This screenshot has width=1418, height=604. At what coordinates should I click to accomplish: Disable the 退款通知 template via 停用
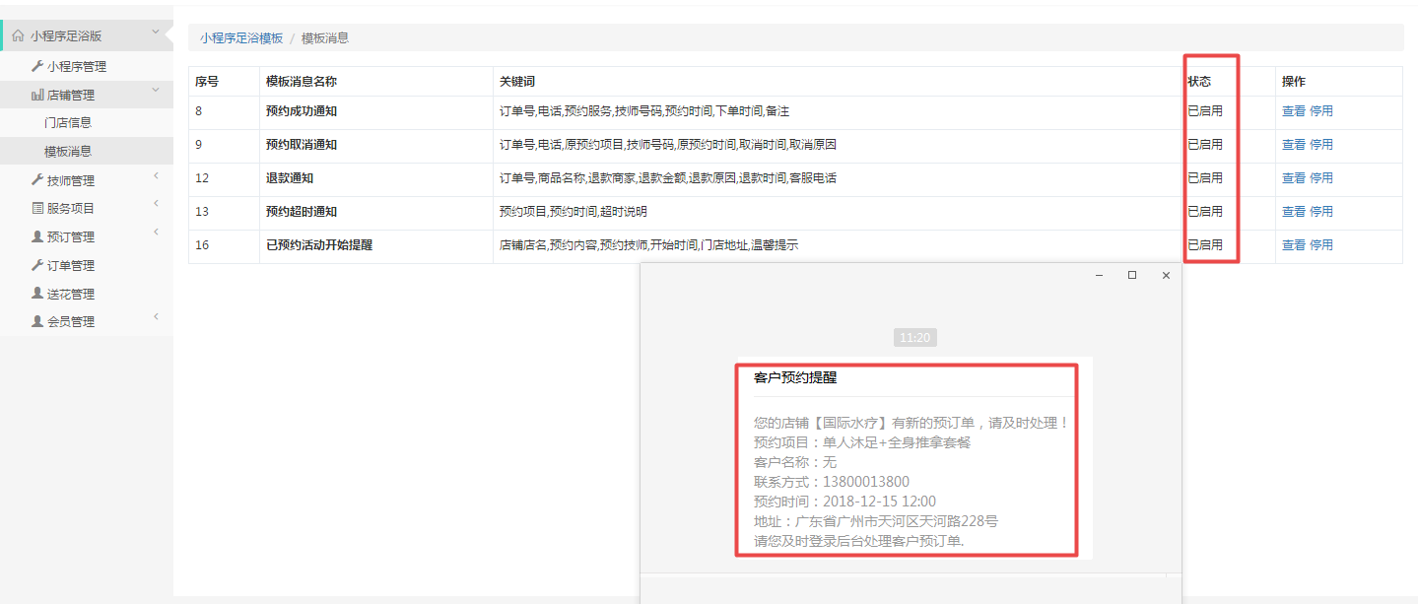tap(1320, 178)
